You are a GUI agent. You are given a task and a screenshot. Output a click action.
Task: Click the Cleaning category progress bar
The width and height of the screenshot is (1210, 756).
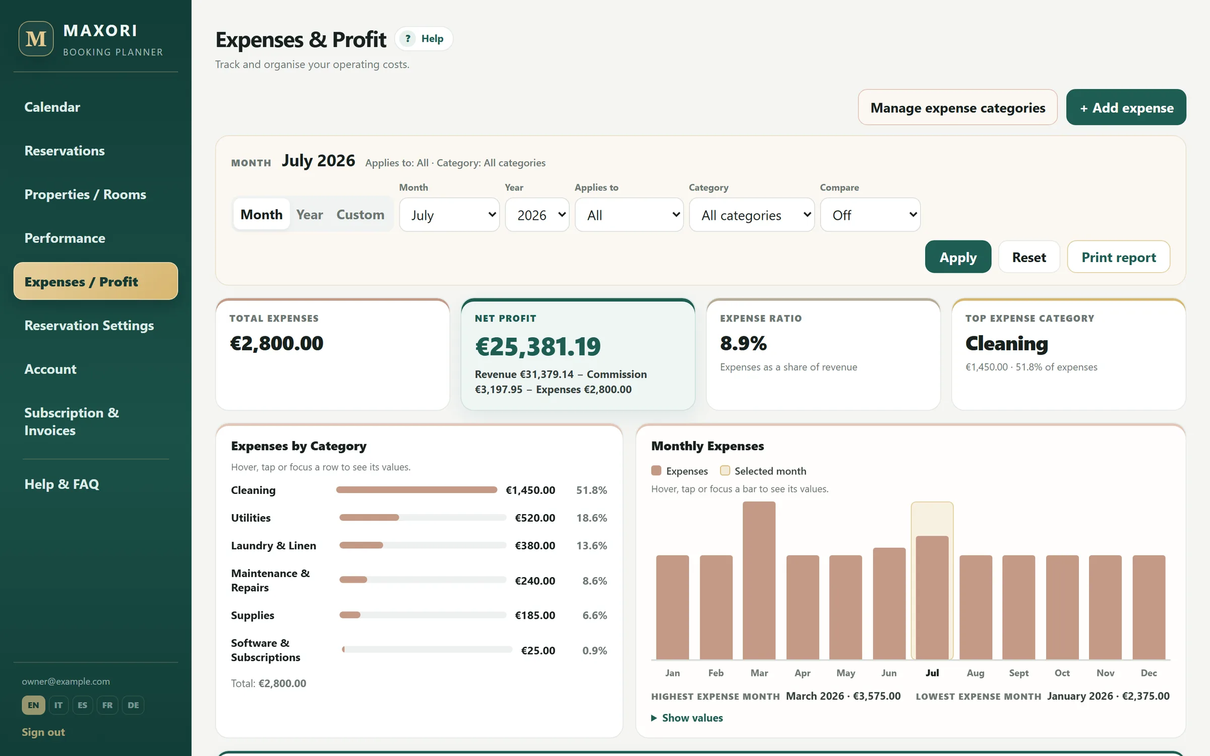click(x=416, y=490)
